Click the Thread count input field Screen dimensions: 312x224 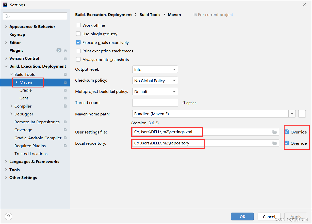[155, 103]
